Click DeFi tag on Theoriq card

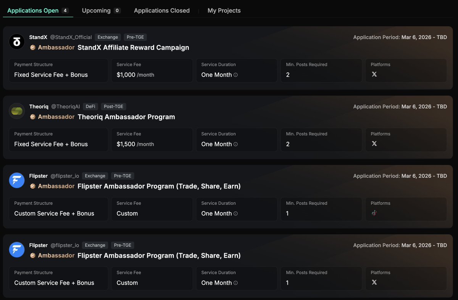(x=91, y=107)
